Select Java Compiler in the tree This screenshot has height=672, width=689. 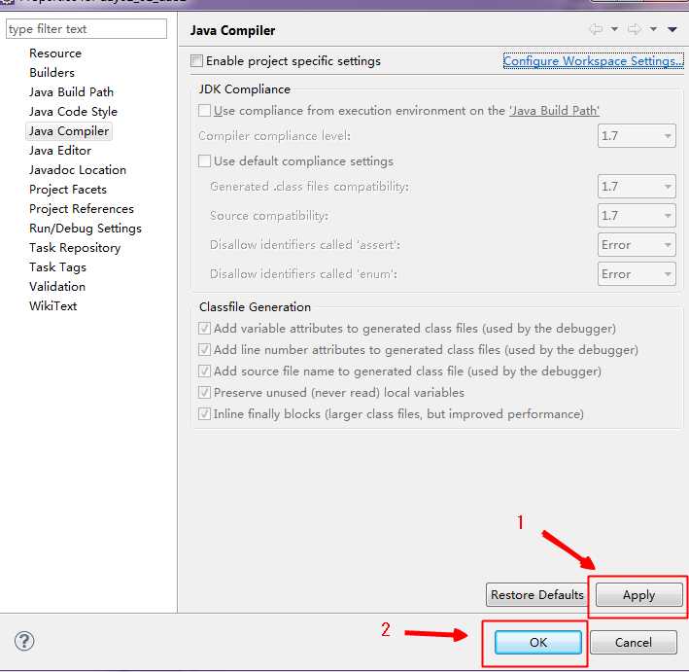(69, 131)
